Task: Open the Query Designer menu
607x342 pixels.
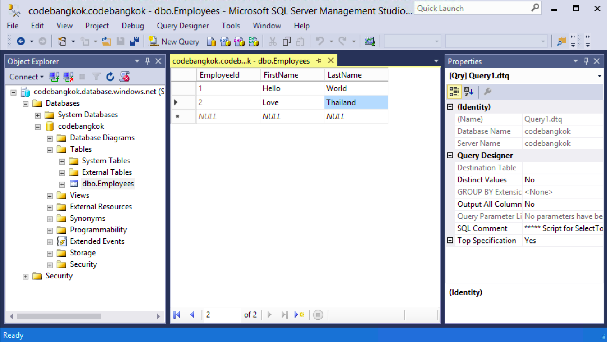Action: (x=183, y=26)
